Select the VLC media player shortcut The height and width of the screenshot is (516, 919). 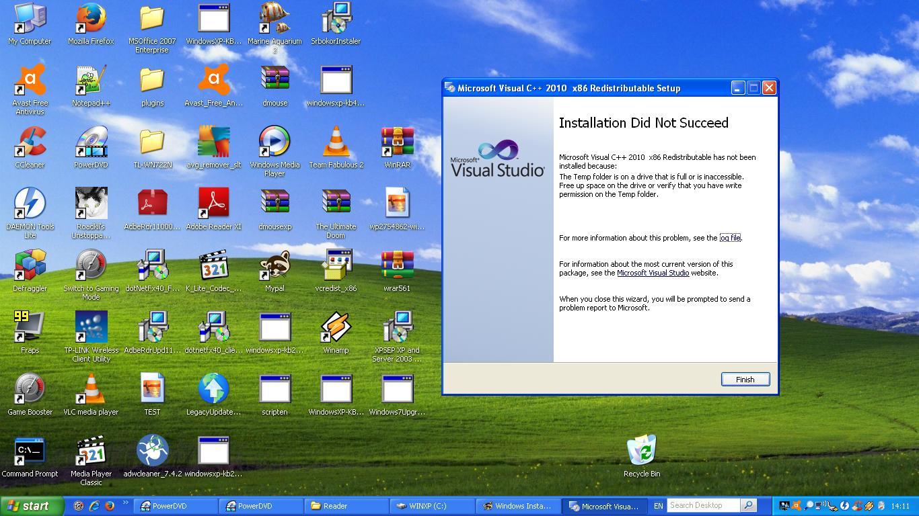click(91, 391)
